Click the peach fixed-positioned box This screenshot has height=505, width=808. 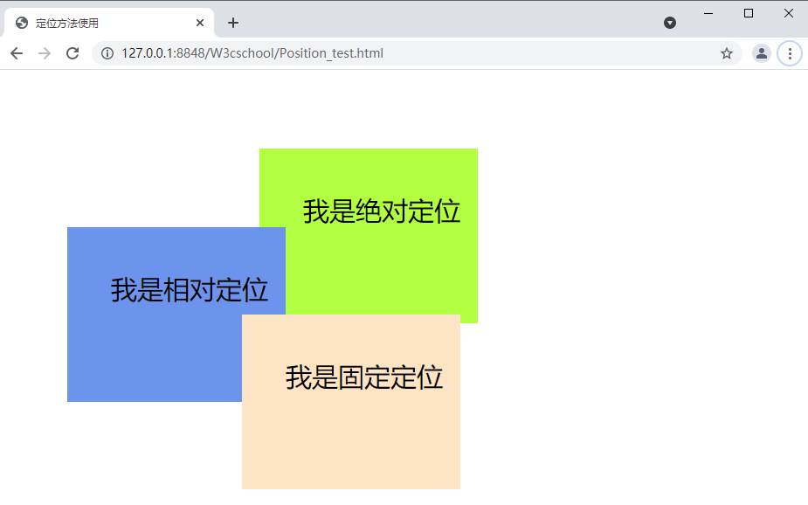click(349, 437)
